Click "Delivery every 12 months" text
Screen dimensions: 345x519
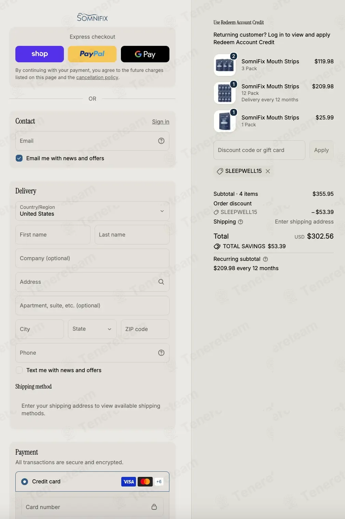[270, 100]
